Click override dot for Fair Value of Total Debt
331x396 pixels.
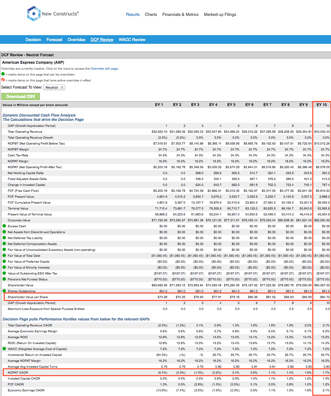point(4,256)
